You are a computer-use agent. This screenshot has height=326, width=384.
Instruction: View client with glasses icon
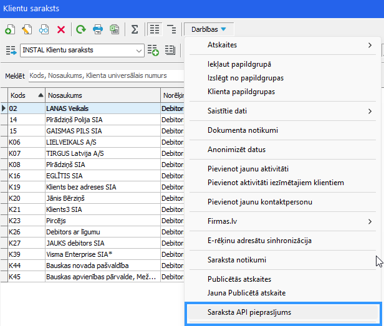[x=44, y=29]
